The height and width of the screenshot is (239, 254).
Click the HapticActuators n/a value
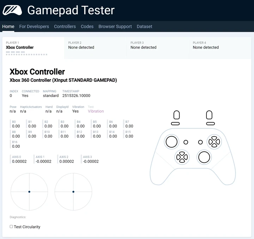(23, 111)
